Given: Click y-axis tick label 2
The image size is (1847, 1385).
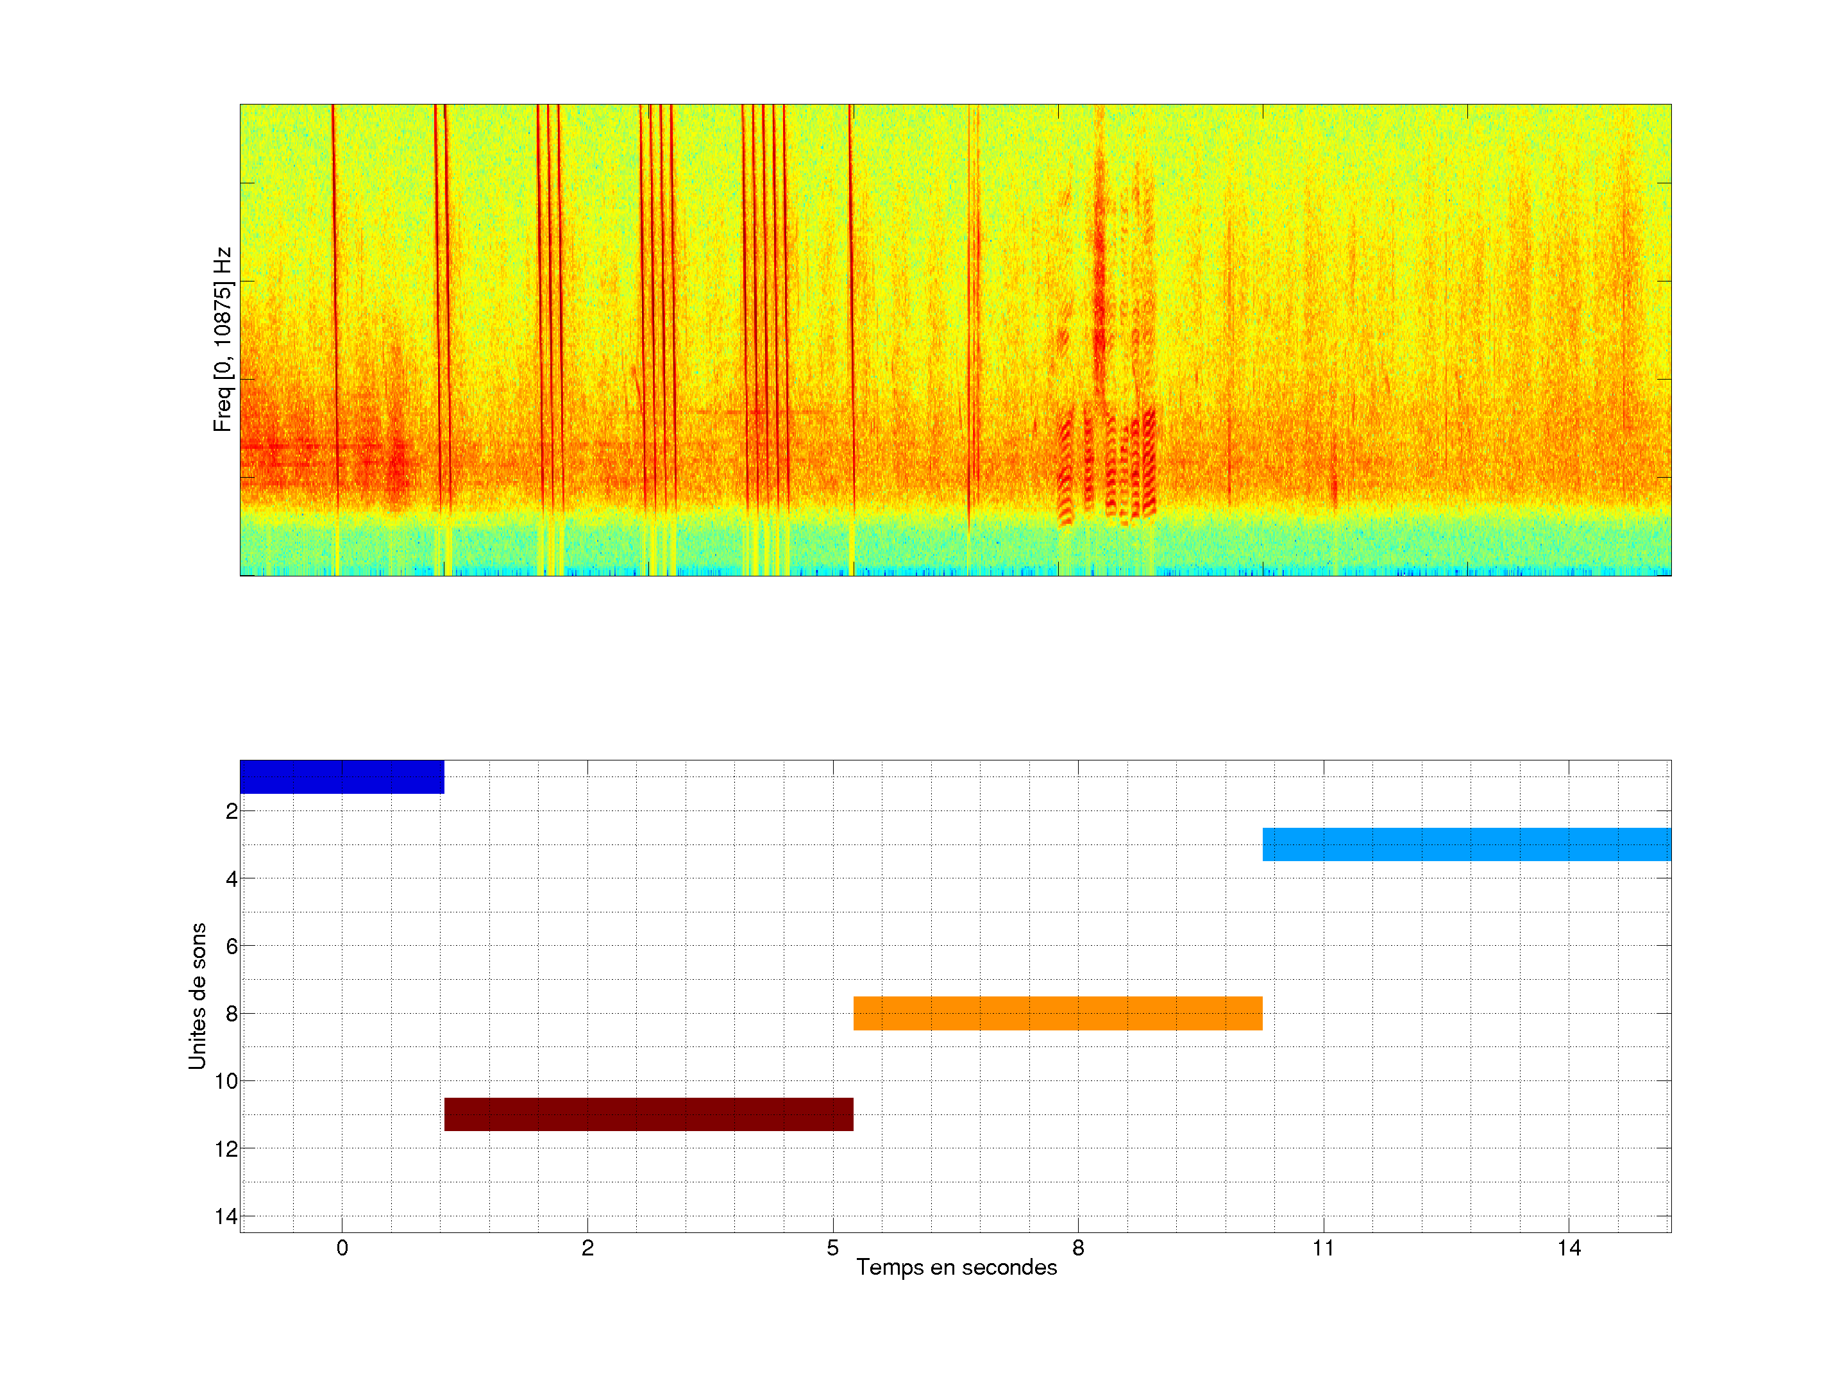Looking at the screenshot, I should click(x=232, y=812).
